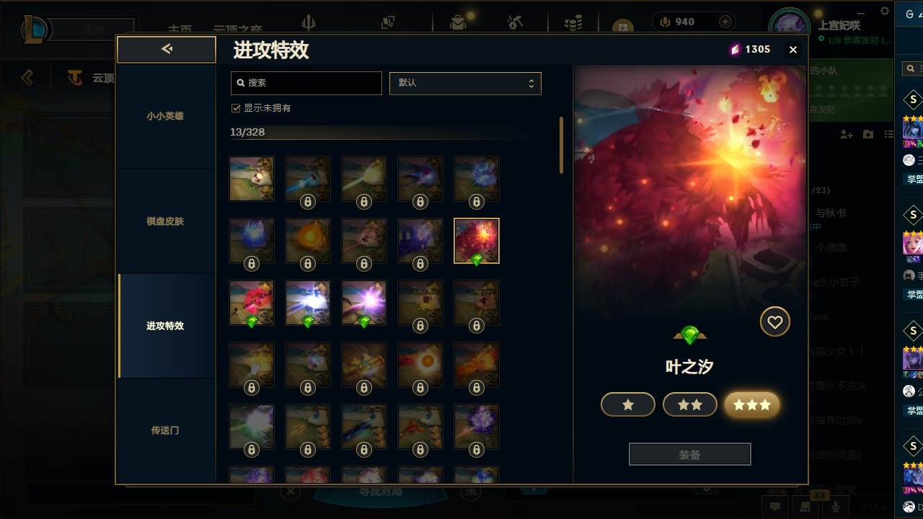
Task: Select the first unlocked attack effect thumbnail
Action: [x=252, y=179]
